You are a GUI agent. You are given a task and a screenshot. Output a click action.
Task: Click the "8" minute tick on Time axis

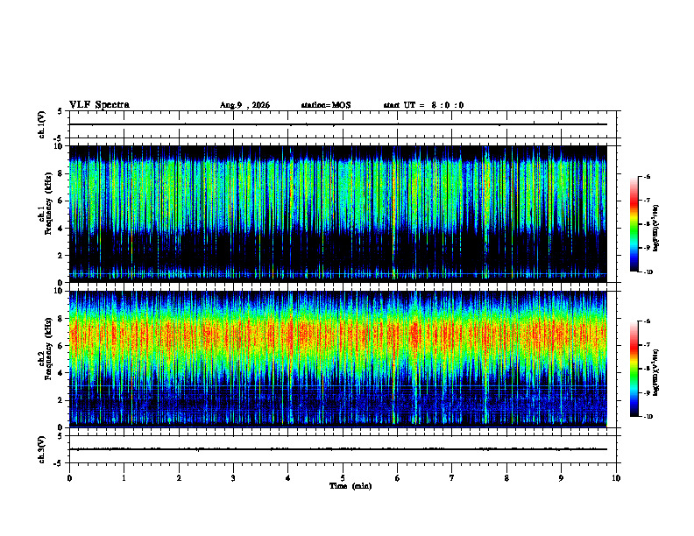coord(506,478)
